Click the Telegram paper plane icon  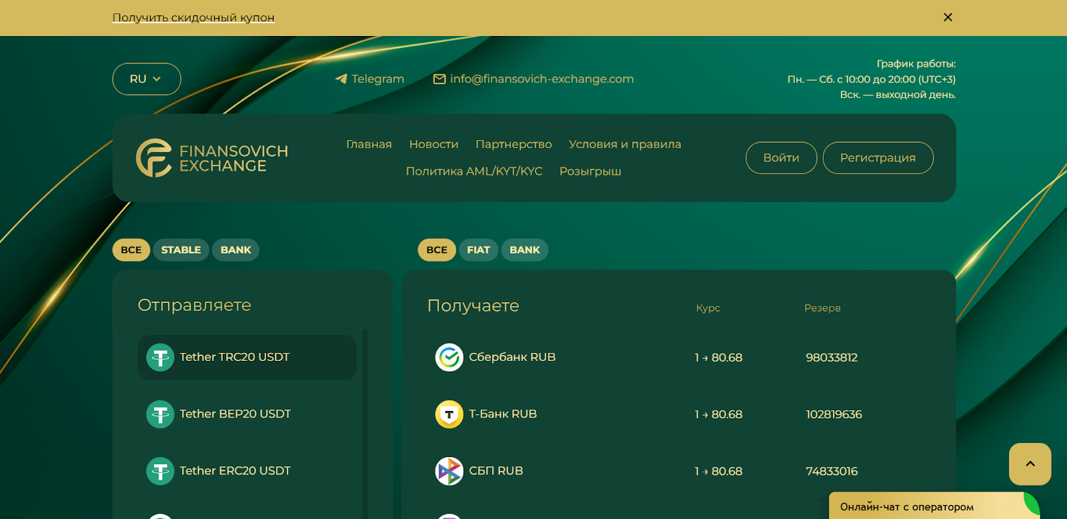coord(341,79)
